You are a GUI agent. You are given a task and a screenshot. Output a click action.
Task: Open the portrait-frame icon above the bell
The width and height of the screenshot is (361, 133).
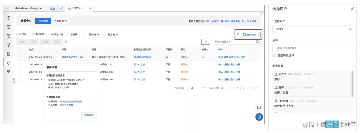click(8, 54)
